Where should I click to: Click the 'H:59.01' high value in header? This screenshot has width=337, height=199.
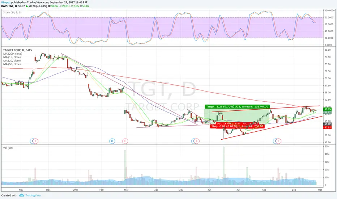click(x=64, y=6)
